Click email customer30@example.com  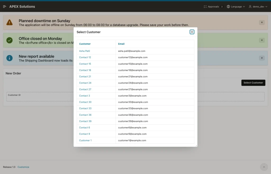[x=133, y=102]
